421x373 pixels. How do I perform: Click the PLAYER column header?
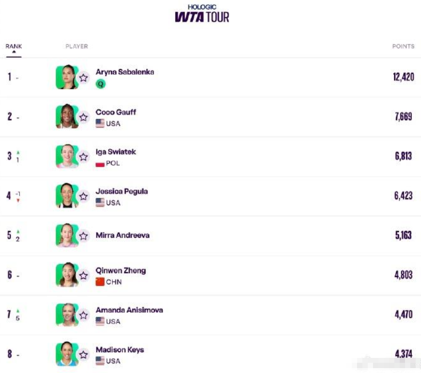coord(77,47)
